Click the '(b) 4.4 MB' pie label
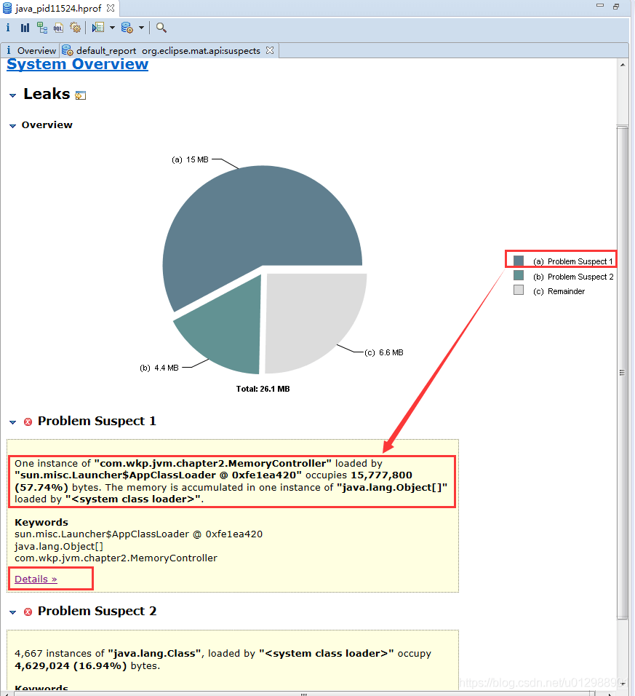635x696 pixels. pos(159,368)
